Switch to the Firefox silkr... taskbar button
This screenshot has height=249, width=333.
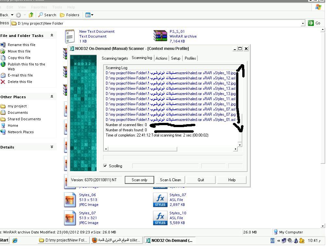pyautogui.click(x=117, y=240)
